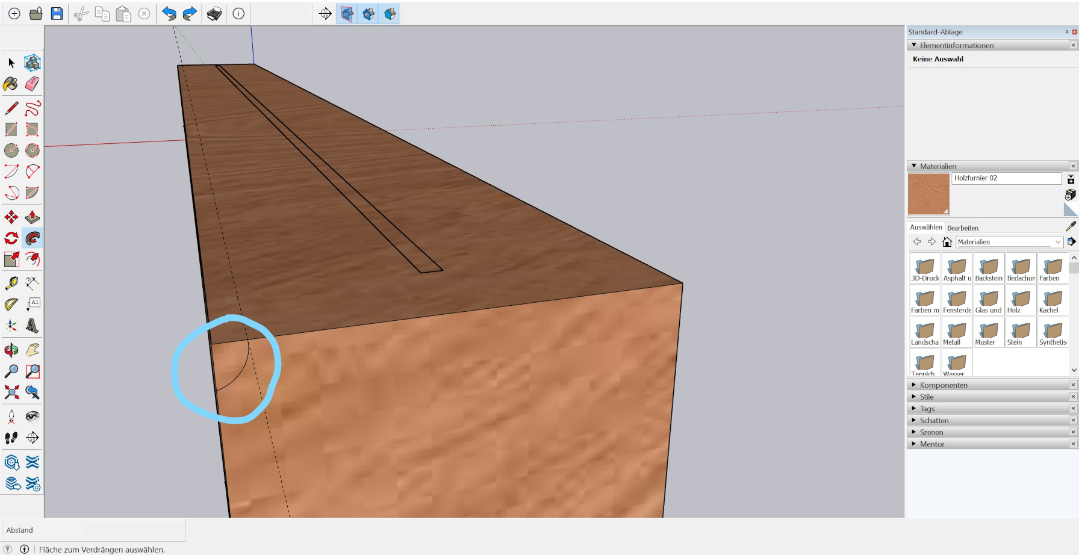This screenshot has width=1079, height=555.
Task: Undo the last action
Action: point(169,14)
